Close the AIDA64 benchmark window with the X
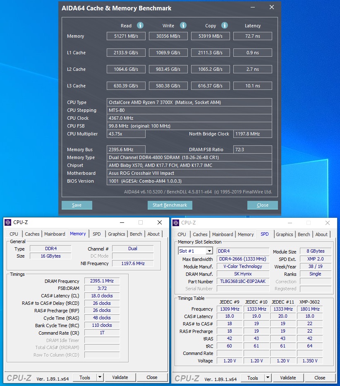This screenshot has height=386, width=340. (x=272, y=7)
